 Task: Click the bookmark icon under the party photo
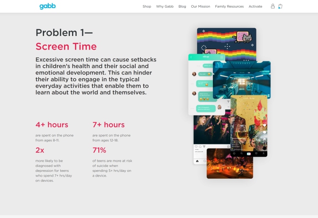tap(229, 146)
